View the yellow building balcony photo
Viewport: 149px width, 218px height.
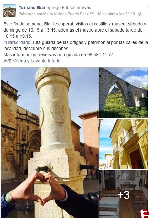click(x=123, y=144)
